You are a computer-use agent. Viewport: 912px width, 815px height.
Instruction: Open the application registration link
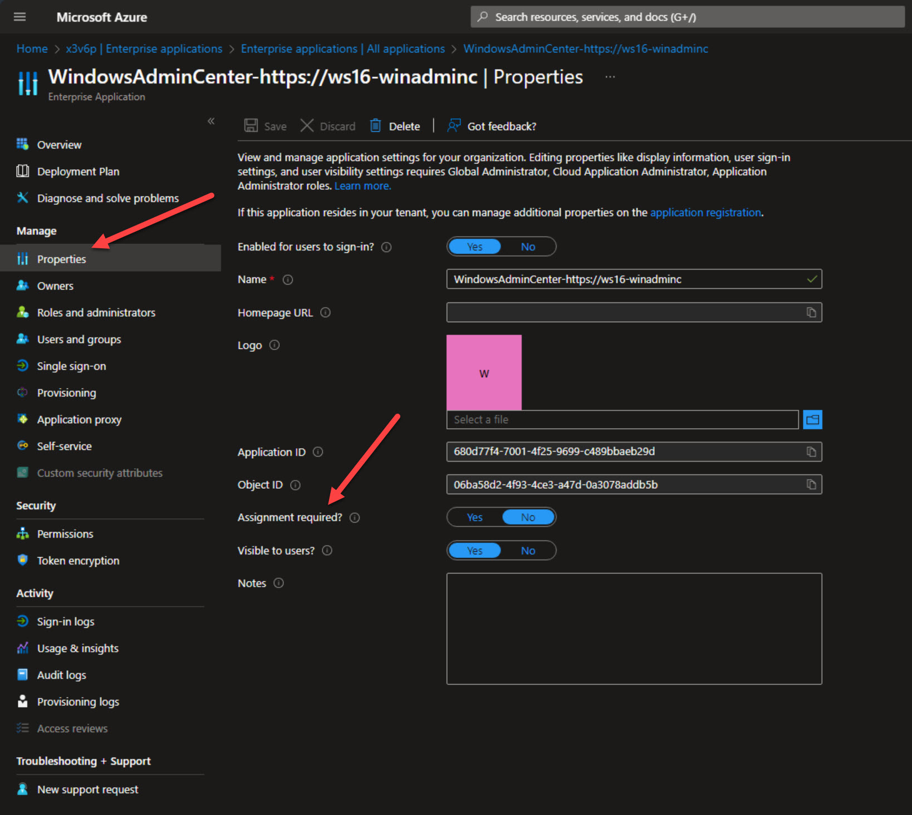(x=705, y=212)
